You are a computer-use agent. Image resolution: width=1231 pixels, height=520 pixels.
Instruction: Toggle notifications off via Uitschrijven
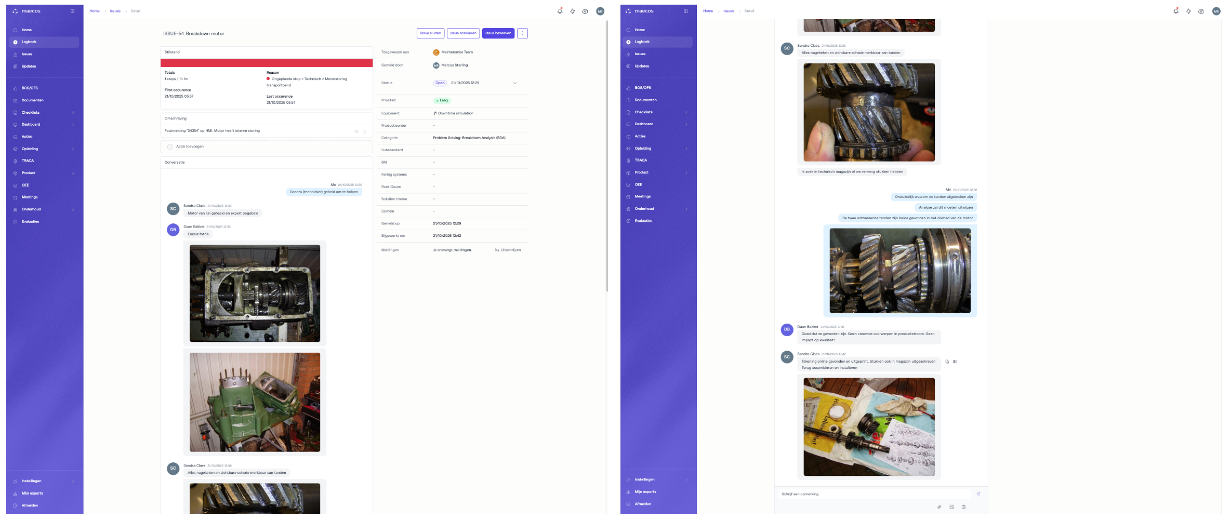(x=508, y=250)
